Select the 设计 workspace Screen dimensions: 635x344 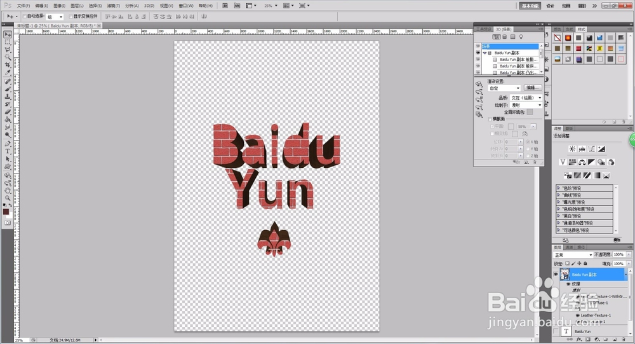tap(550, 6)
